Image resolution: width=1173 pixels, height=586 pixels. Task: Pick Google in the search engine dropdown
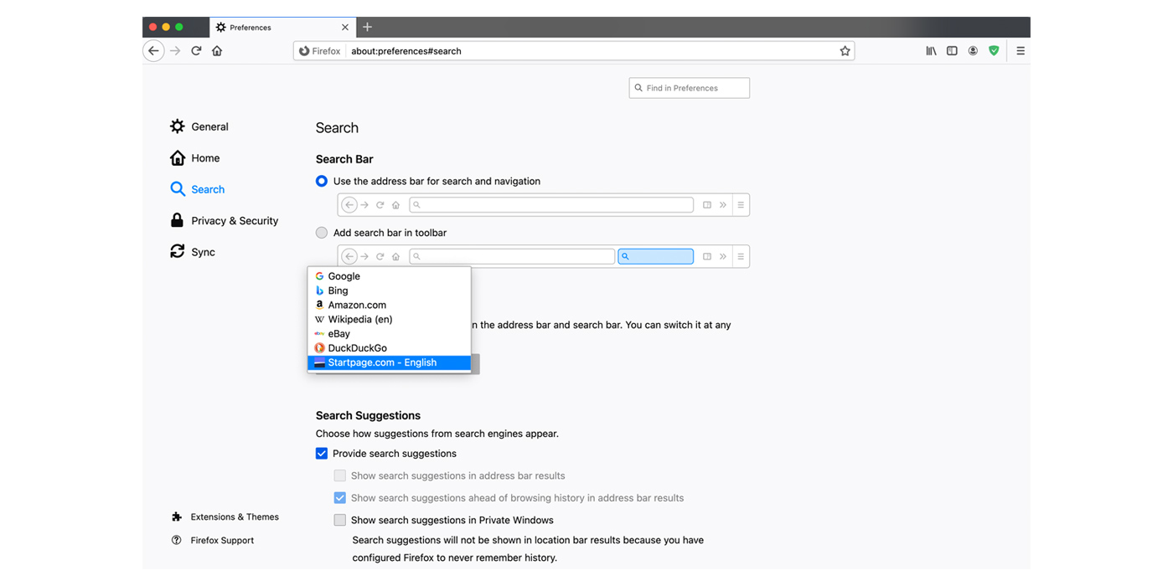point(344,276)
